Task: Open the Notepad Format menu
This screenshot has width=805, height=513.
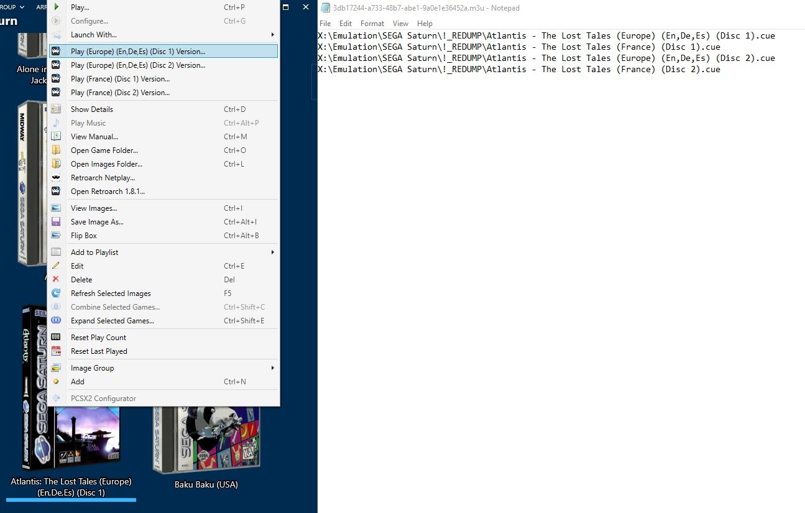Action: click(x=372, y=24)
